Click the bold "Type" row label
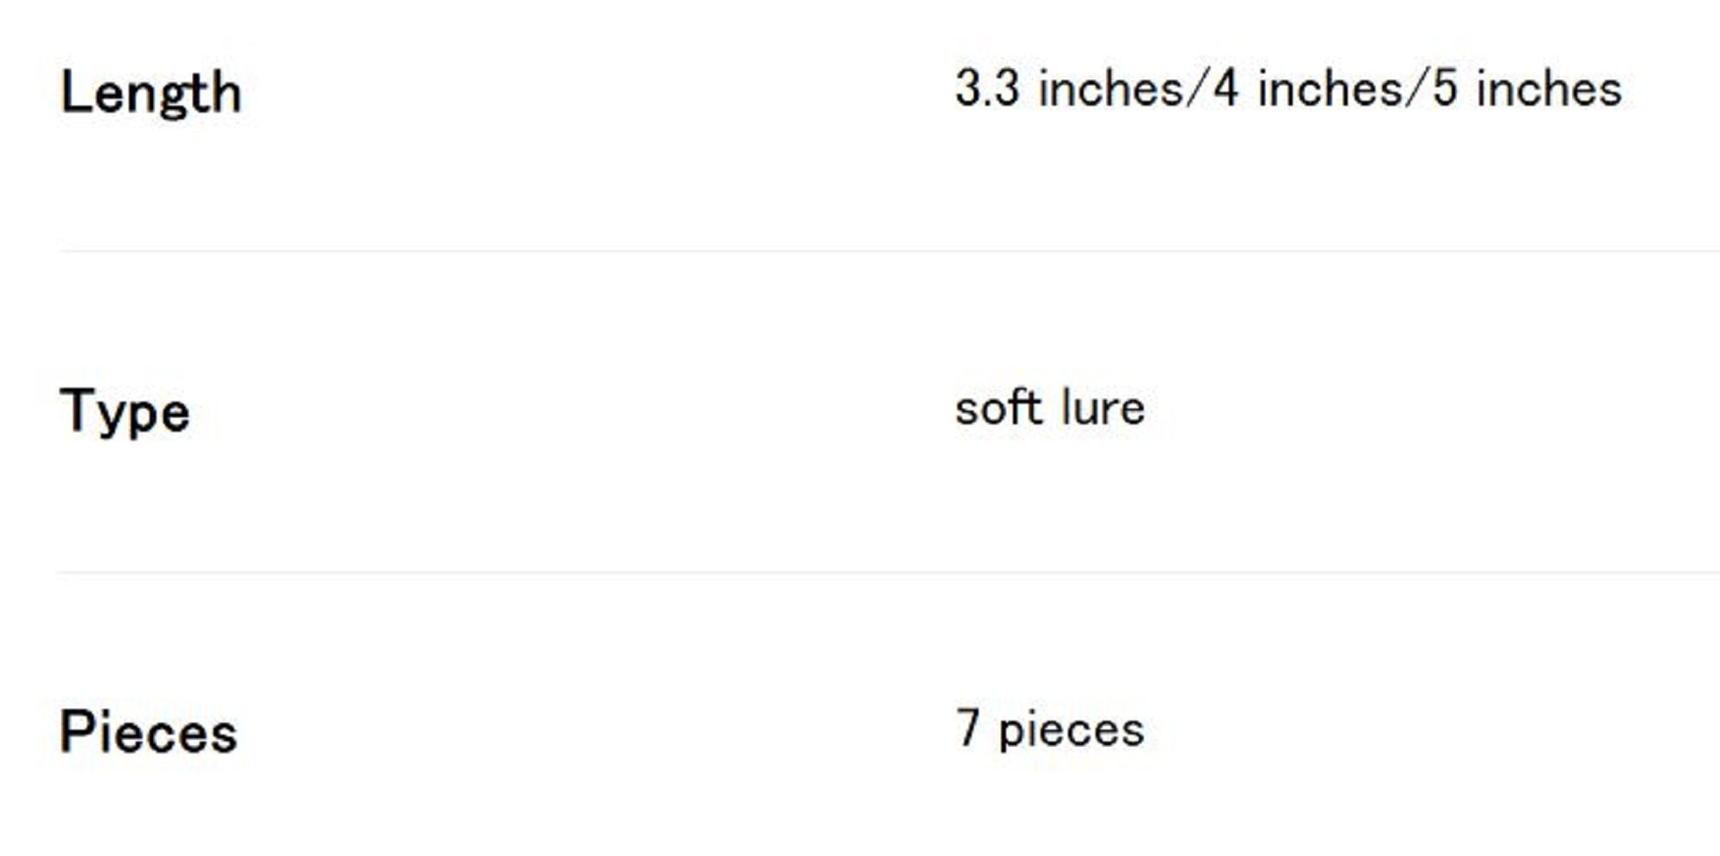This screenshot has width=1720, height=856. click(125, 411)
